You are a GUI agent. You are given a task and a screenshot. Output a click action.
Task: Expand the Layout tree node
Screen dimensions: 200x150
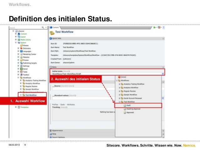16,37
